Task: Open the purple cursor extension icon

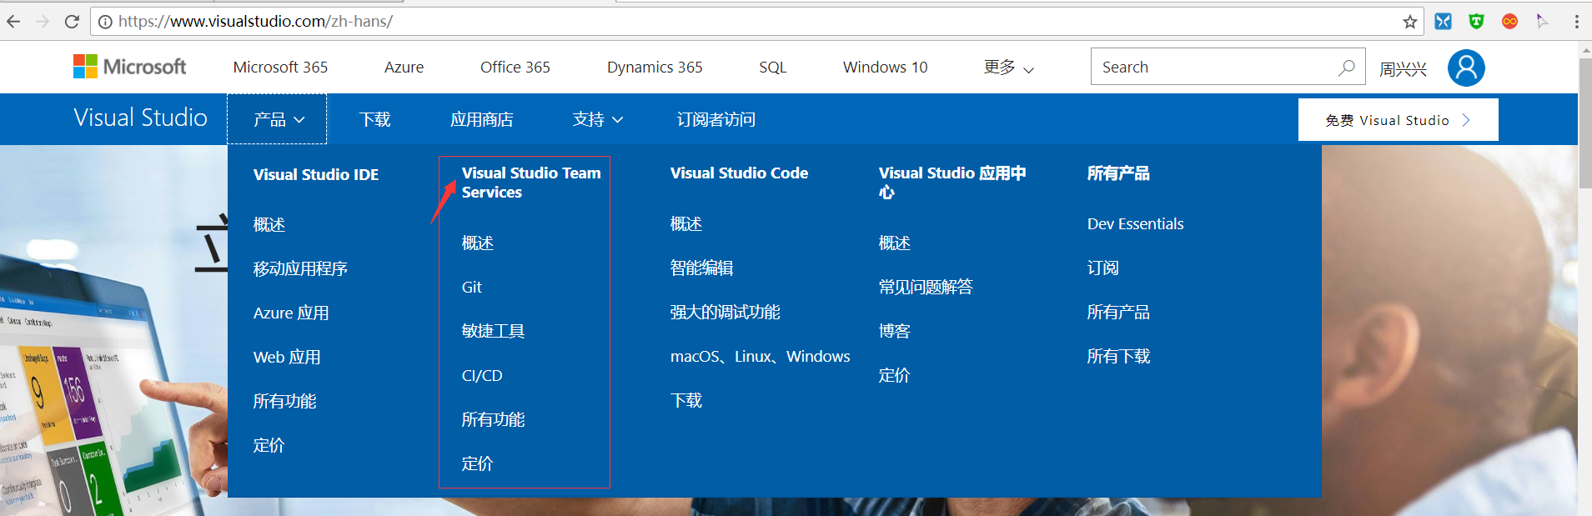Action: click(1542, 22)
